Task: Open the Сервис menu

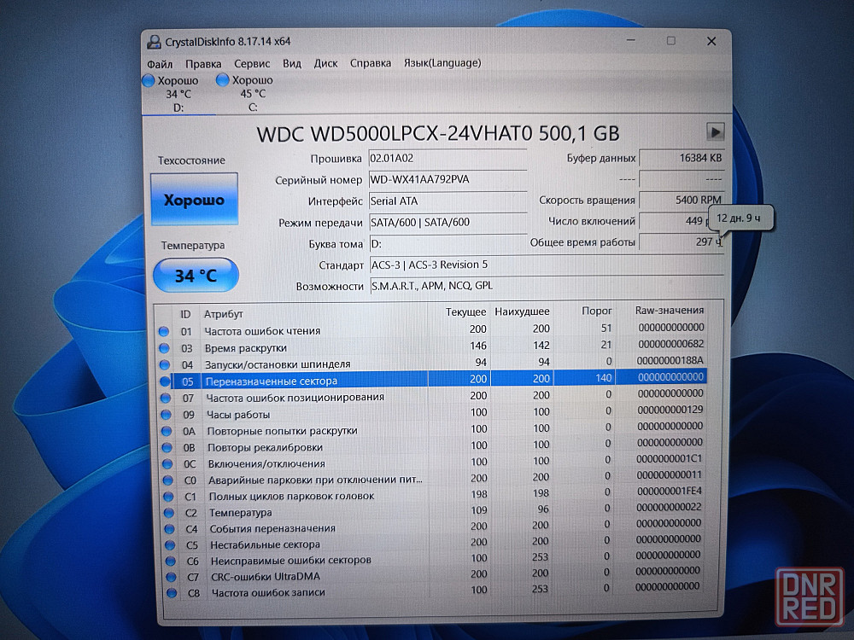Action: point(252,64)
